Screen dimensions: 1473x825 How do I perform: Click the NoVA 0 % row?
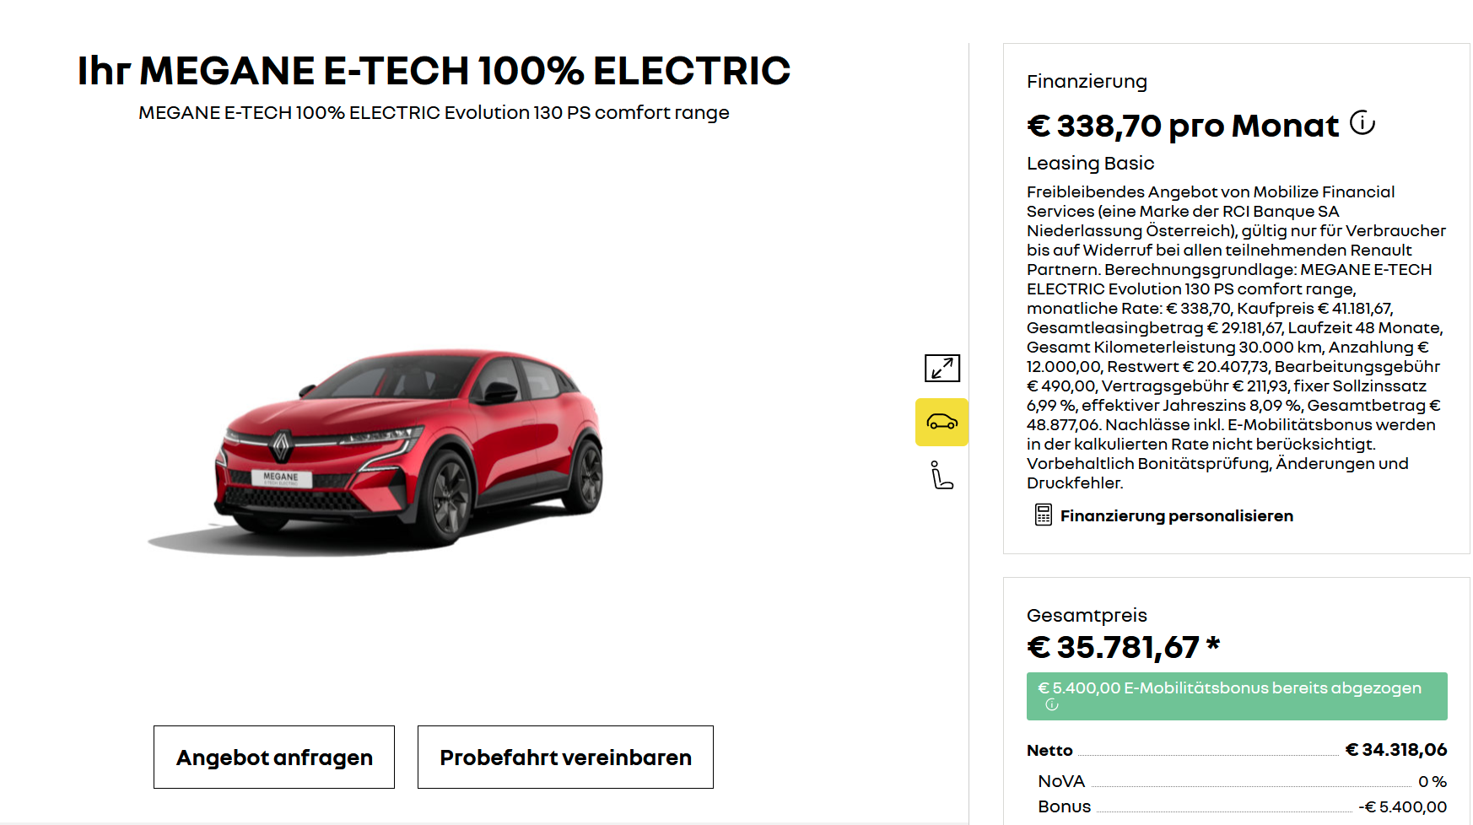pos(1242,781)
